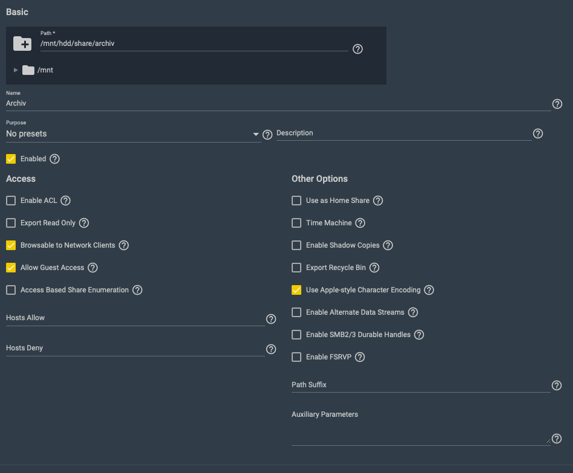573x473 pixels.
Task: Click into the Description field
Action: [x=404, y=133]
